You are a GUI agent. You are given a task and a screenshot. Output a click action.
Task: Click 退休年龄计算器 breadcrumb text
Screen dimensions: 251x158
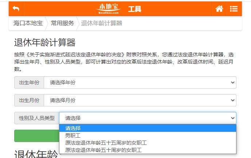point(102,23)
